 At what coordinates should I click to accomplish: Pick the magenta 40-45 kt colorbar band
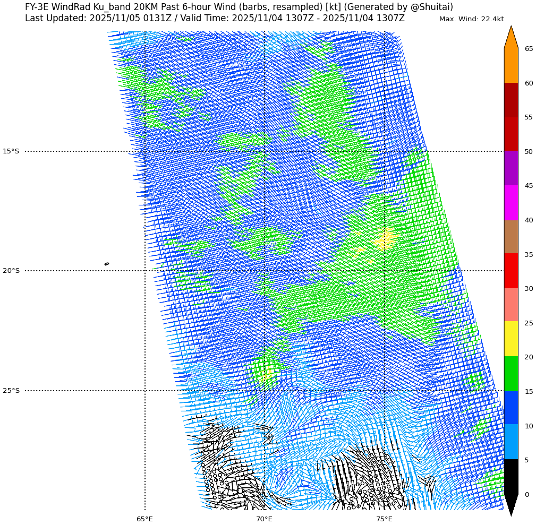pos(511,203)
